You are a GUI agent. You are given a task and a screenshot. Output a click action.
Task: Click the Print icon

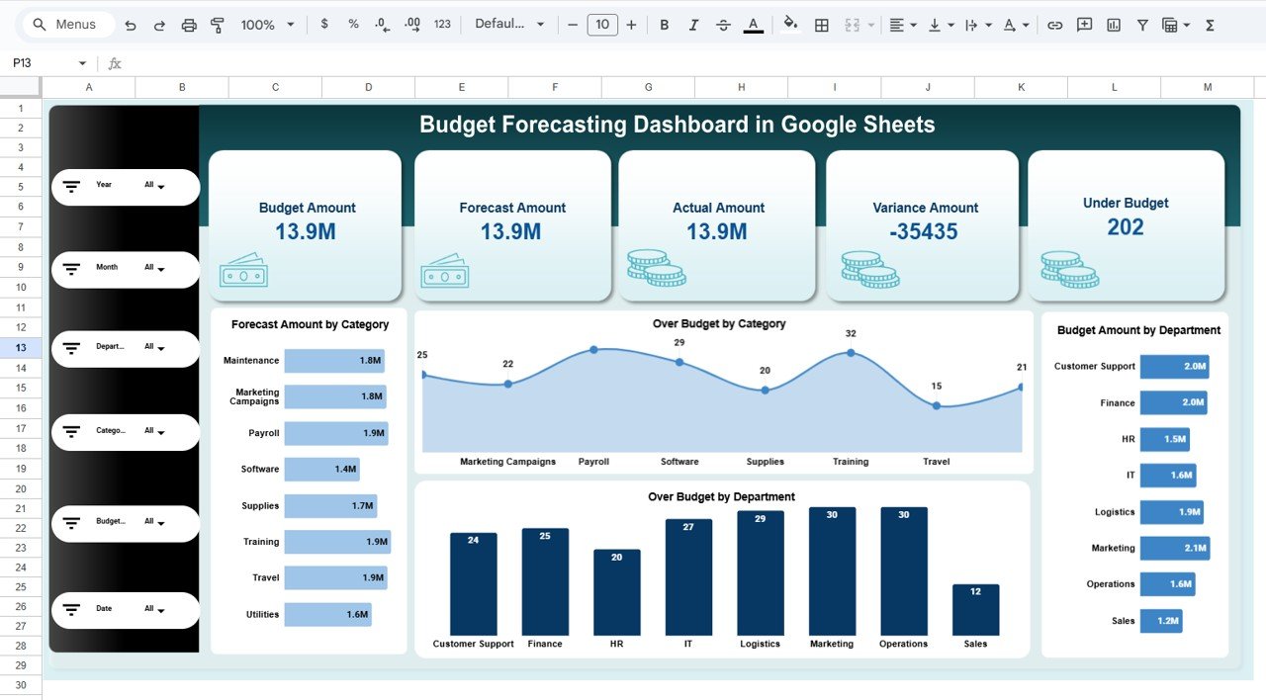pos(189,25)
